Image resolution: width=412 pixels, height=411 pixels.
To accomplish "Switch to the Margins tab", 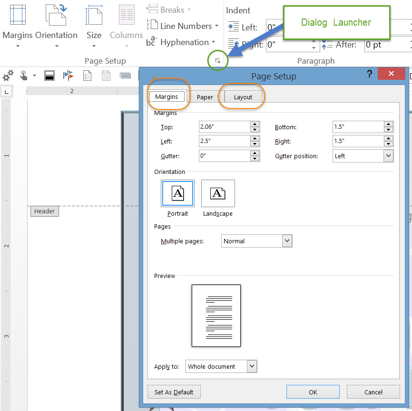I will click(167, 96).
